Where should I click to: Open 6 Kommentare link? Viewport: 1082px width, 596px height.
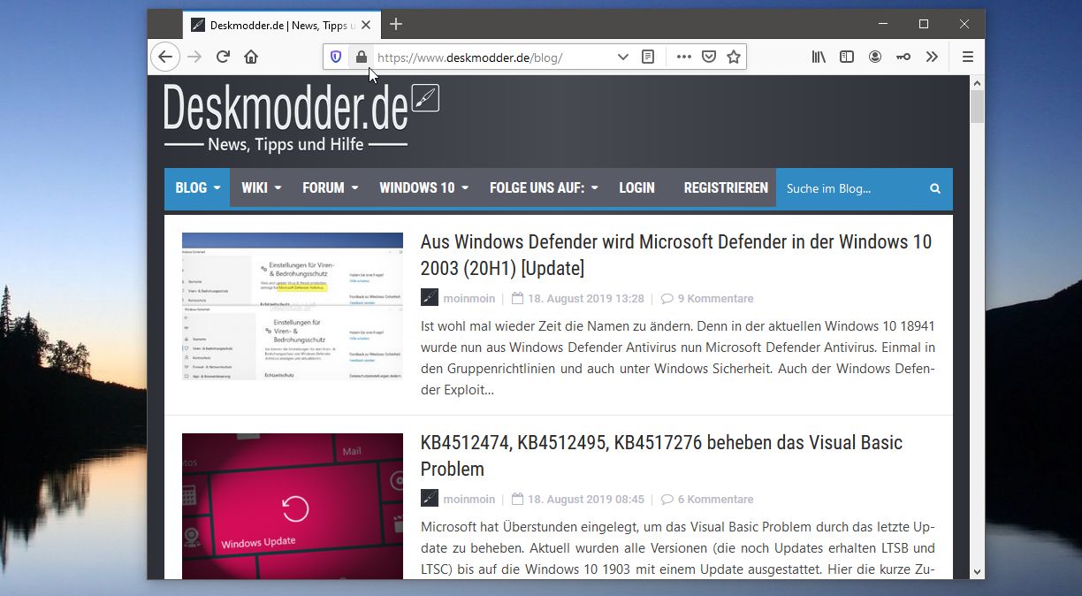(715, 500)
